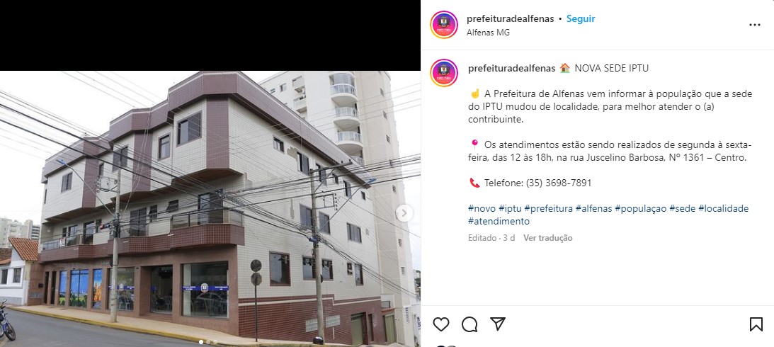
Task: Open header profile avatar of prefeituradealfenas
Action: pos(444,25)
